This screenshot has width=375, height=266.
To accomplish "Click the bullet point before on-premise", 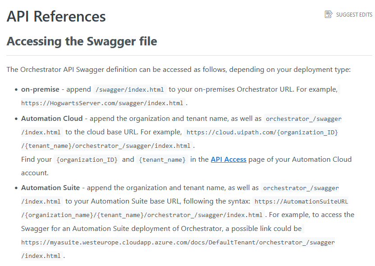I will pos(16,89).
